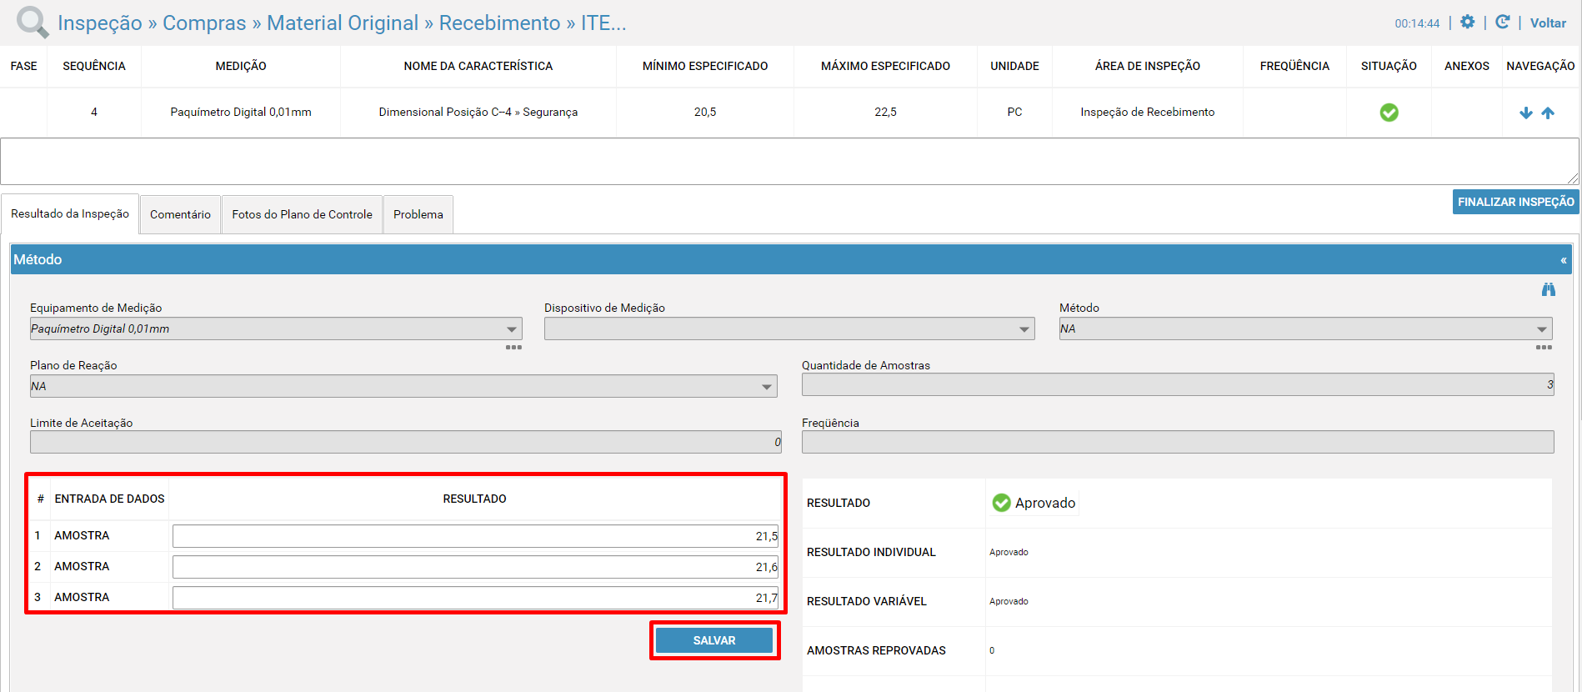Click the MEDIÇÃO column header
The width and height of the screenshot is (1582, 692).
pyautogui.click(x=241, y=66)
